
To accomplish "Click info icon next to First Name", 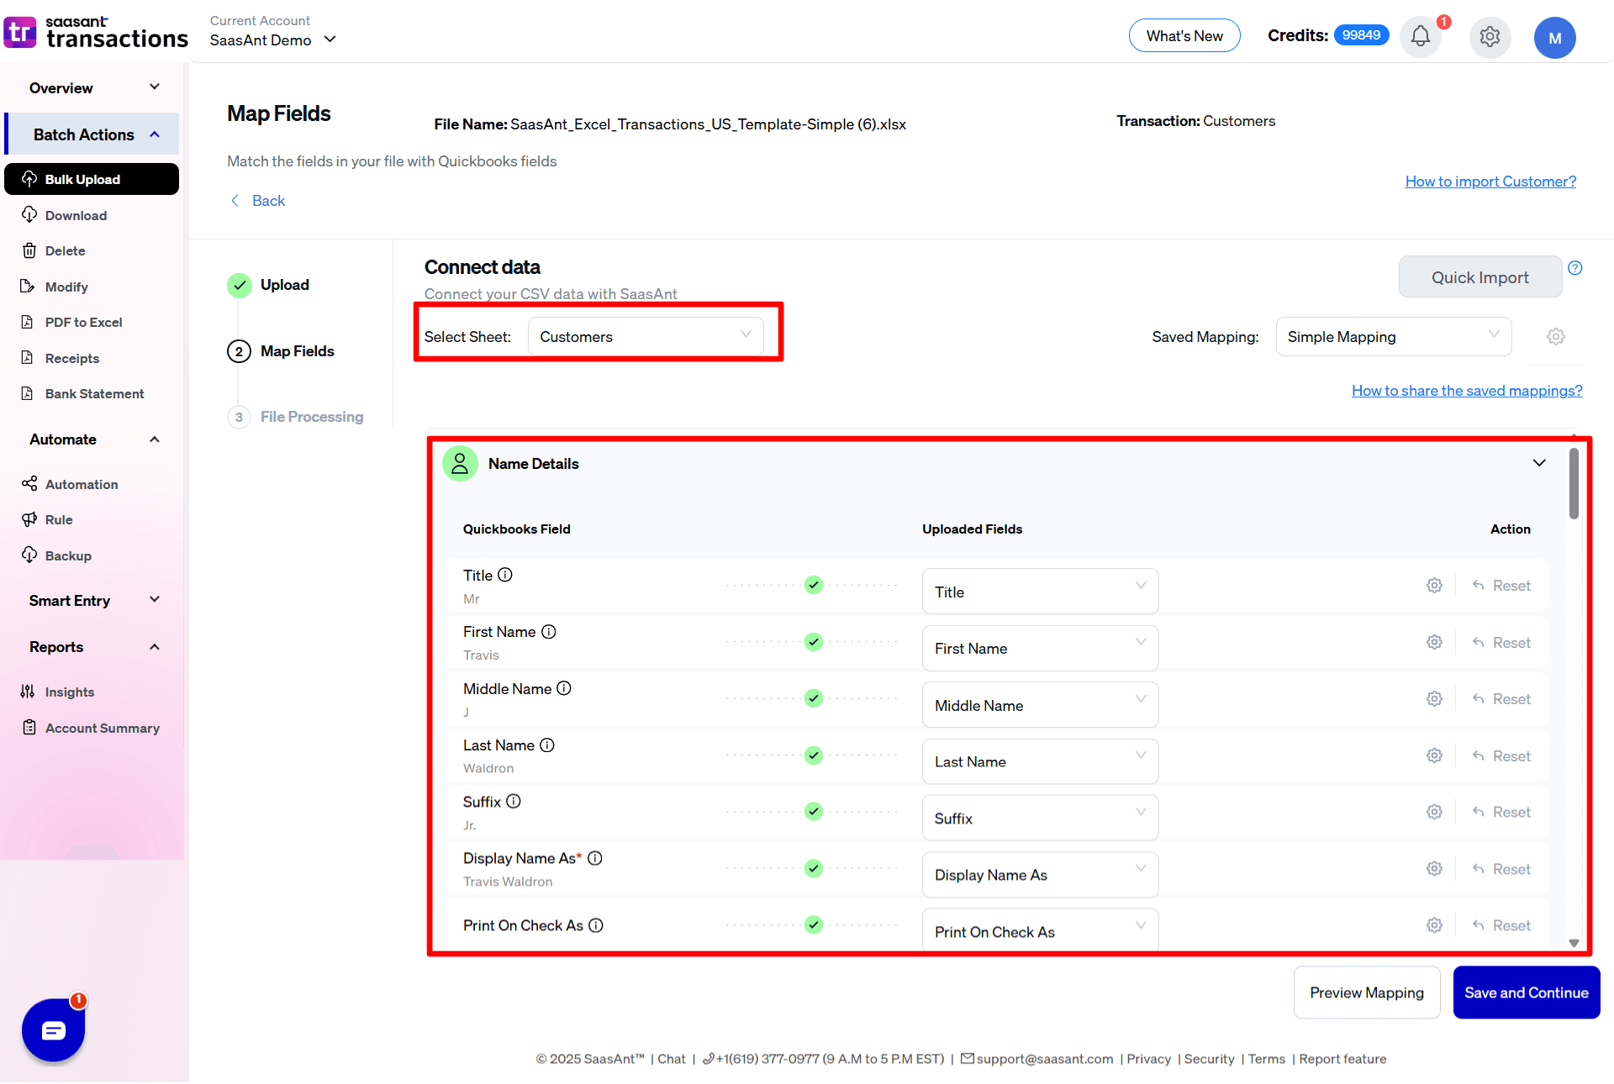I will (549, 632).
